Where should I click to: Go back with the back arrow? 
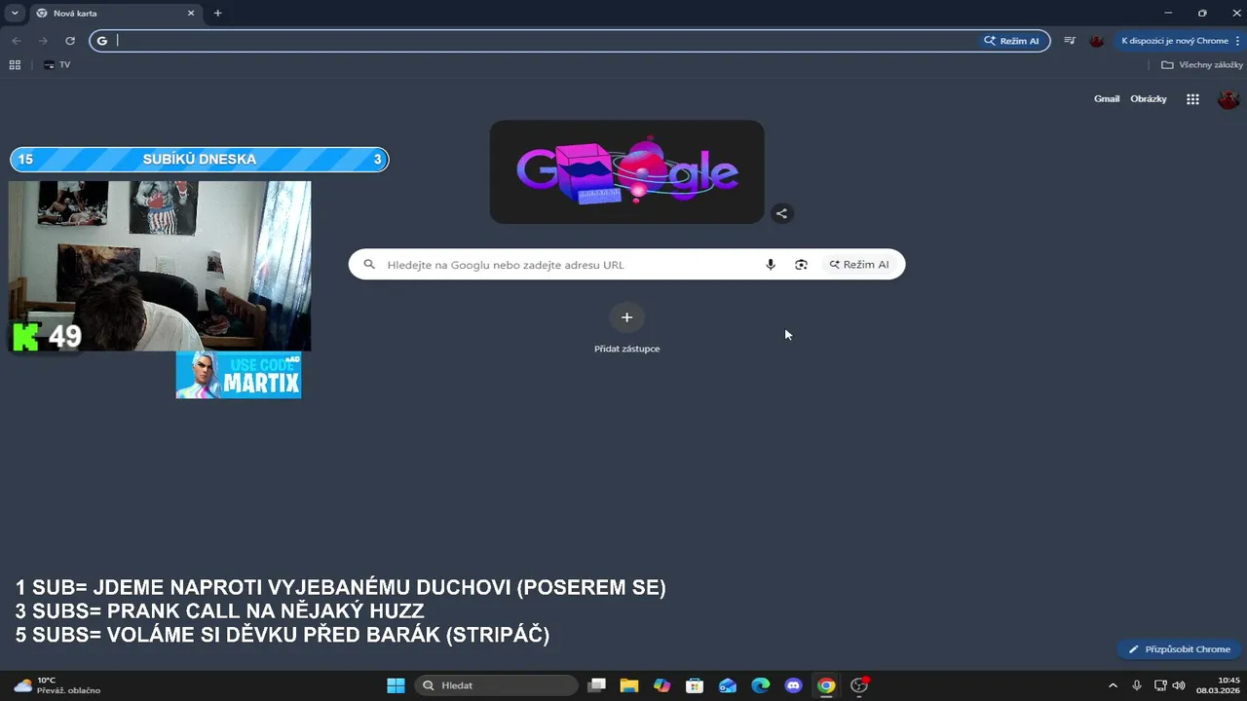coord(17,41)
